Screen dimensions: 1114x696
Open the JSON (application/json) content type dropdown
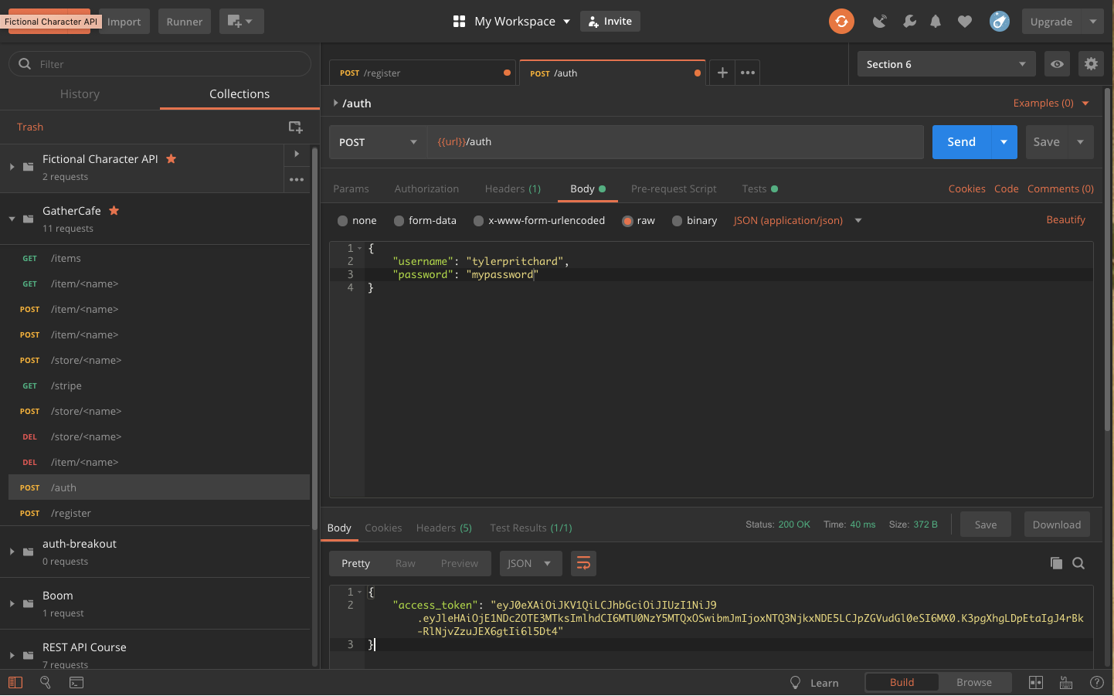point(796,220)
